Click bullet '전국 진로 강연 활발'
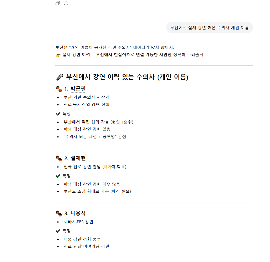Image resolution: width=270 pixels, height=262 pixels. point(95,167)
